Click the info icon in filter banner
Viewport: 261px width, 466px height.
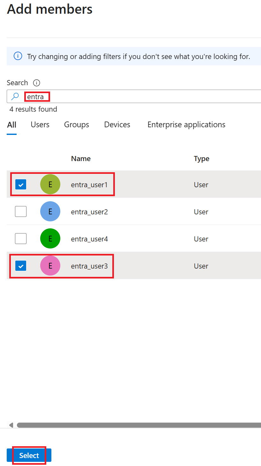tap(18, 56)
